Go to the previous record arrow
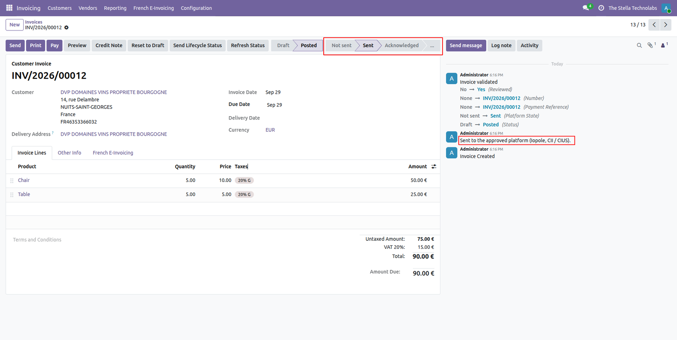This screenshot has height=340, width=677. (654, 25)
